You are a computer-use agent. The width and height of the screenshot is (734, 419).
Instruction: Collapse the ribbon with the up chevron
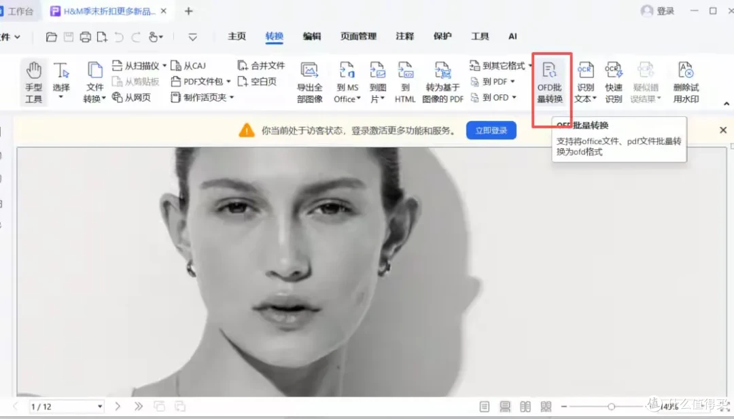coord(727,103)
